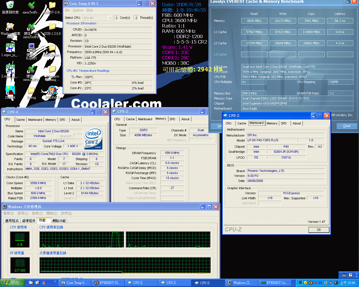
Task: Click the taskbar clock showing 上午 10:46
Action: click(x=348, y=283)
